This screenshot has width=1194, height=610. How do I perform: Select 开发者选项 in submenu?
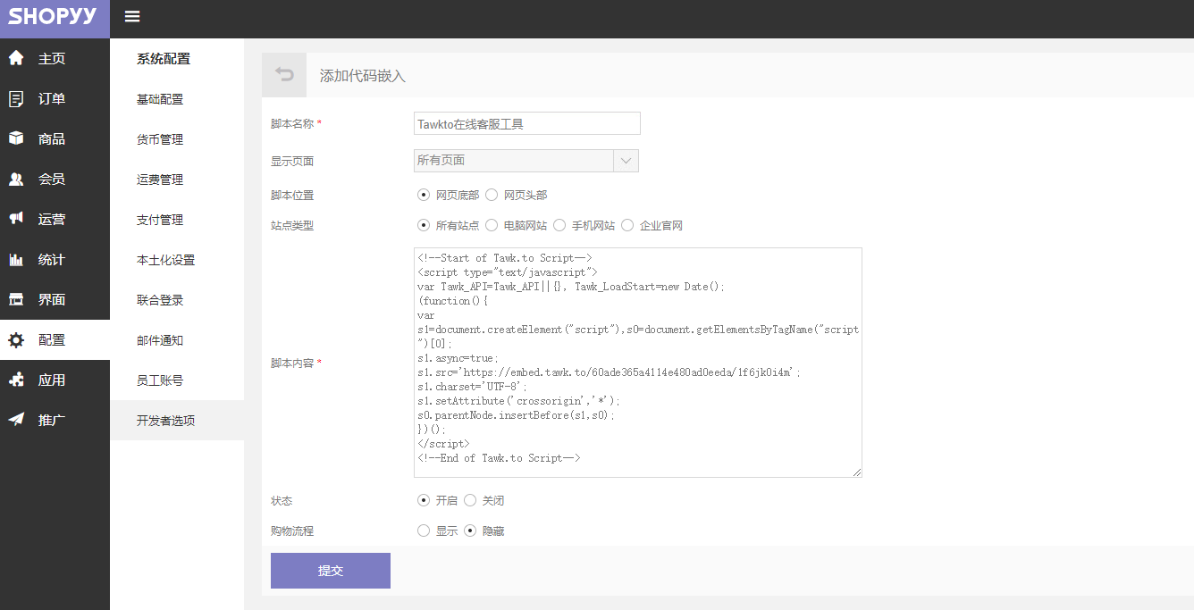pos(177,421)
